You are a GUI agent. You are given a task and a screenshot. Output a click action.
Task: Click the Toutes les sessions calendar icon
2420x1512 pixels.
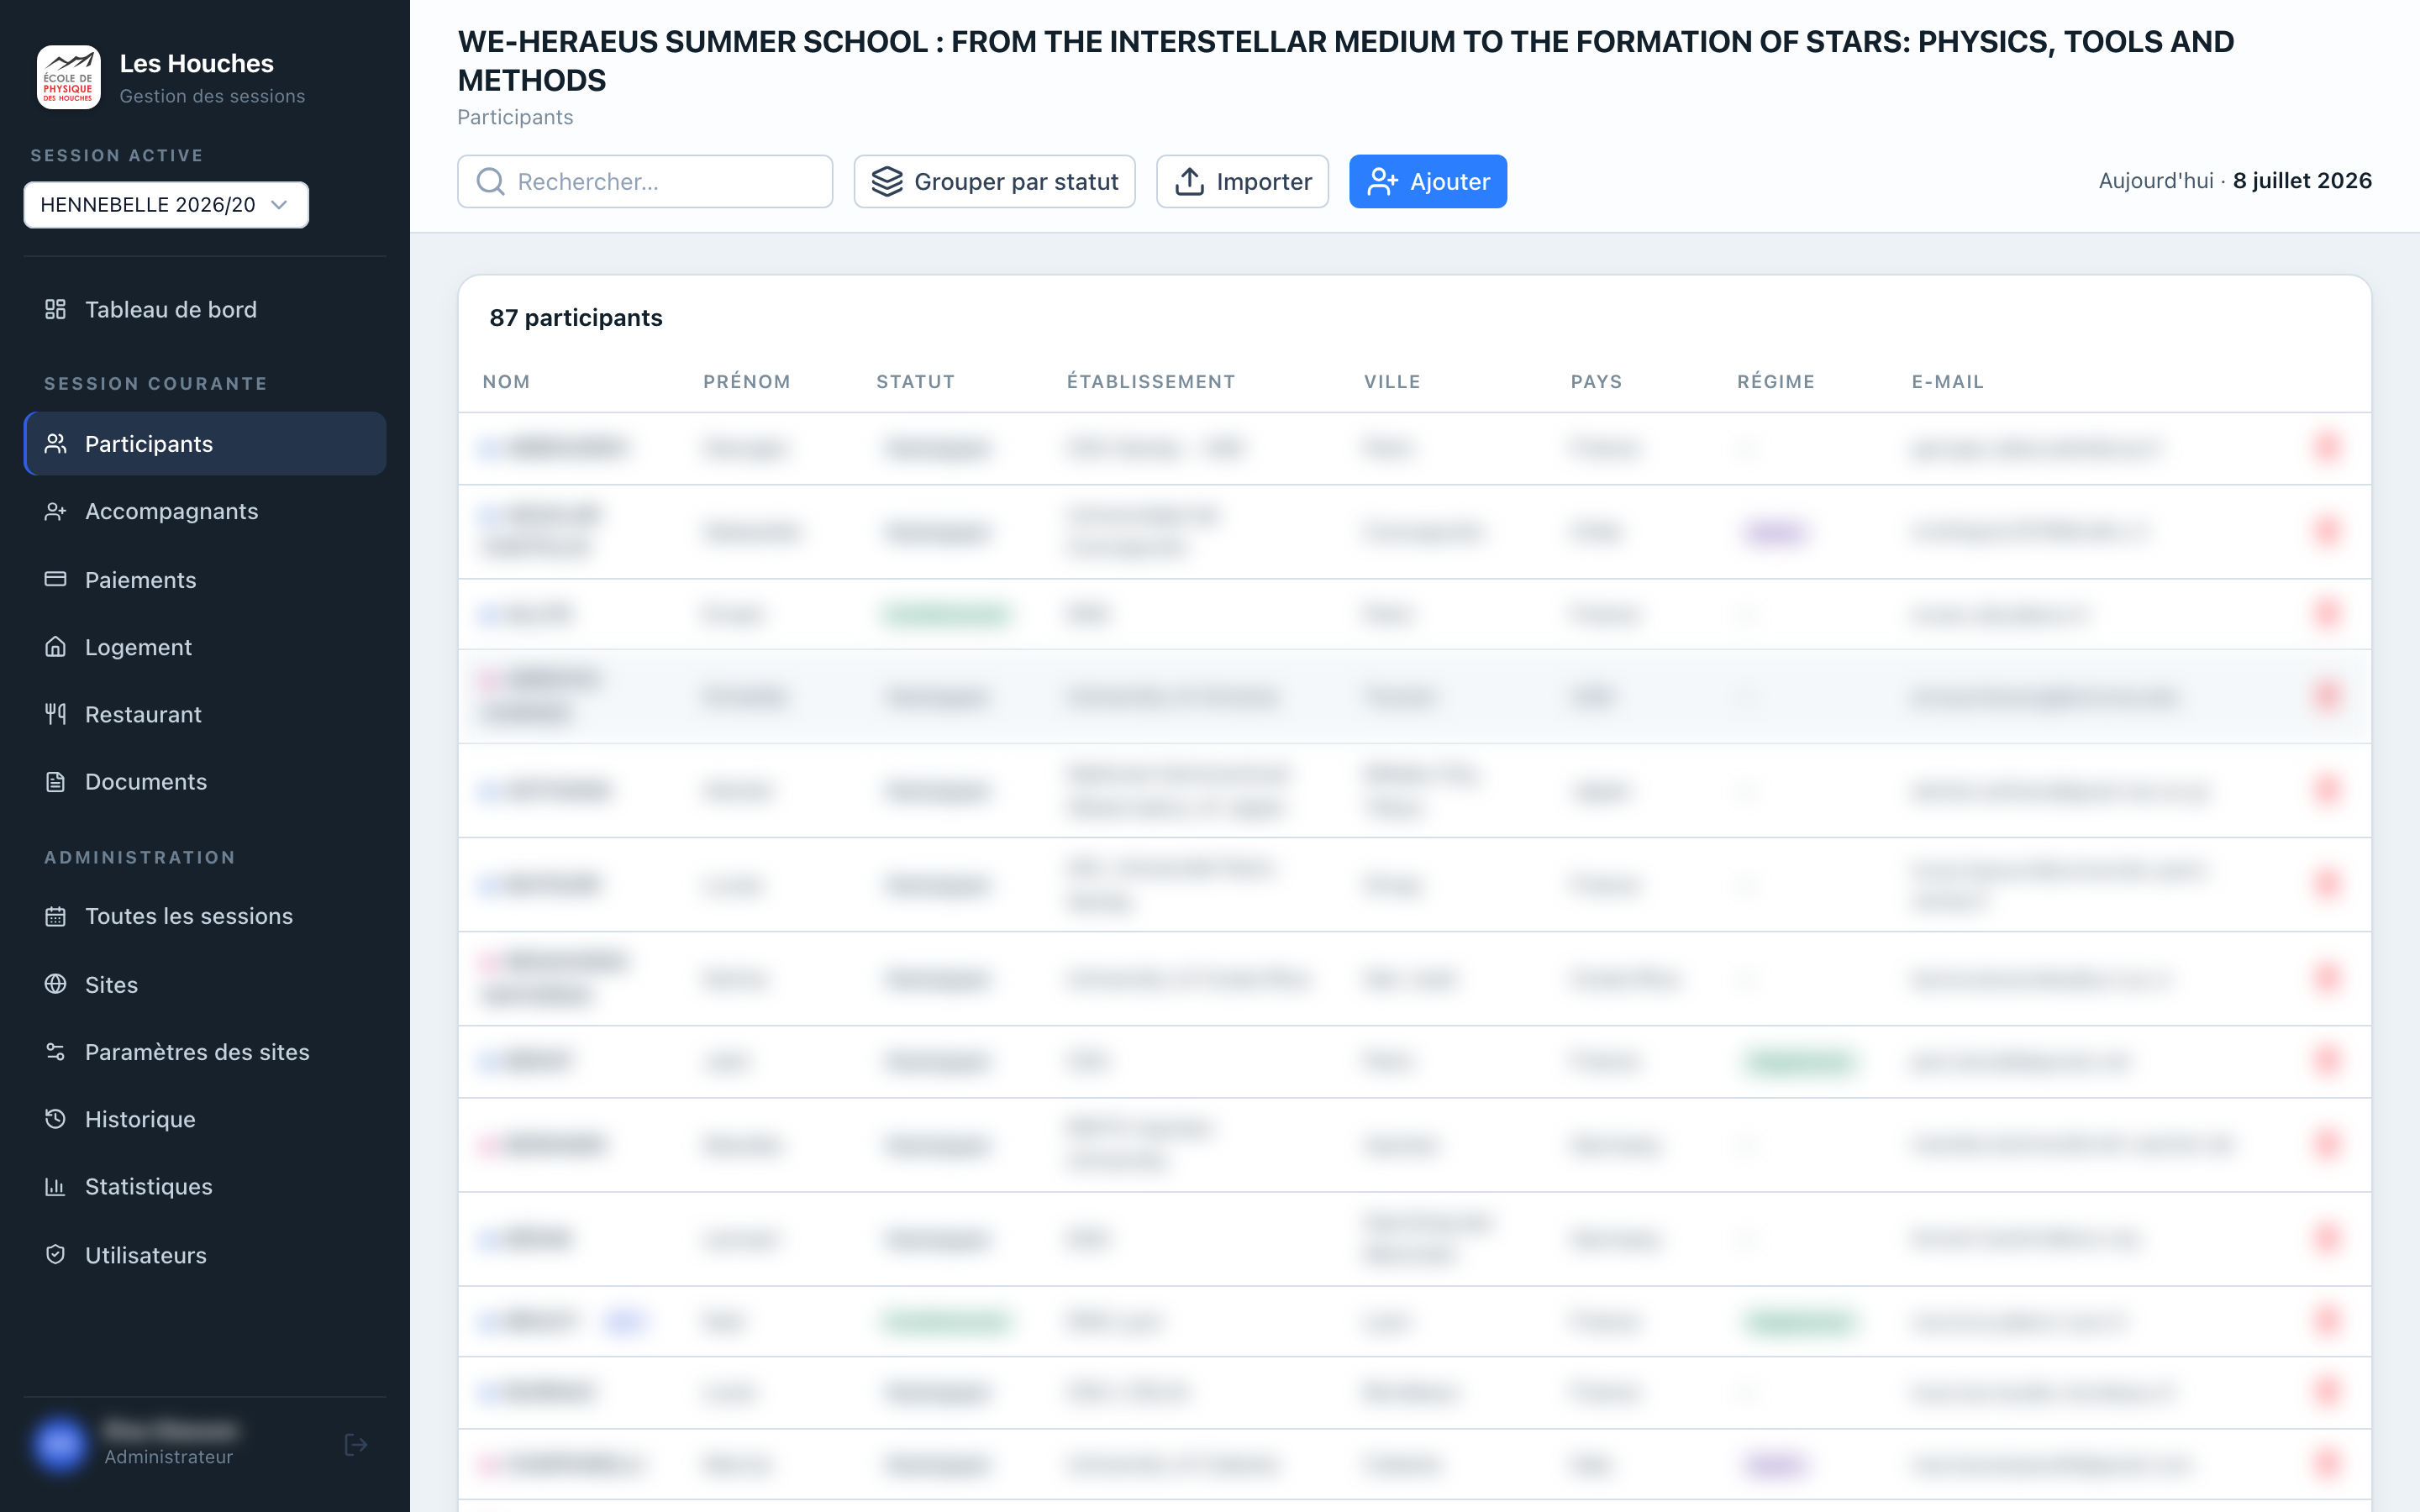pos(56,916)
